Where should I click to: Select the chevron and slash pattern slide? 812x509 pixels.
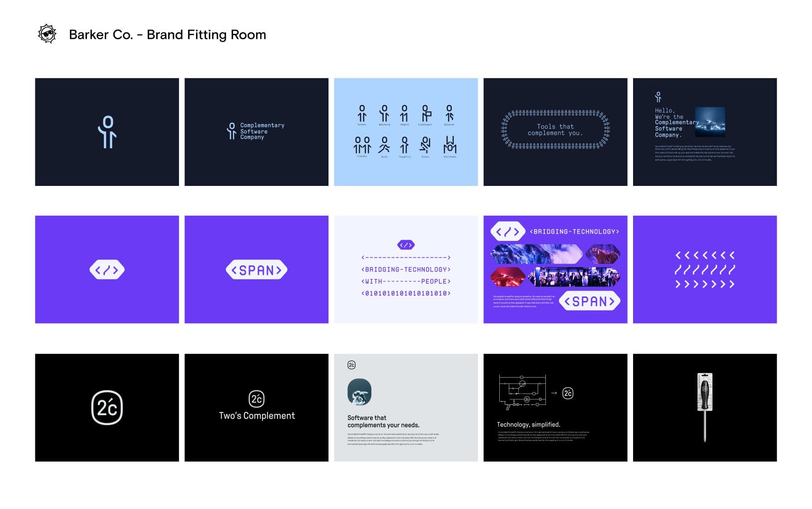[704, 270]
